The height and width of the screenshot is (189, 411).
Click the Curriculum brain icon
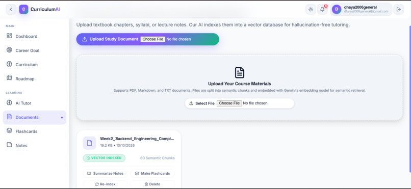(x=9, y=64)
